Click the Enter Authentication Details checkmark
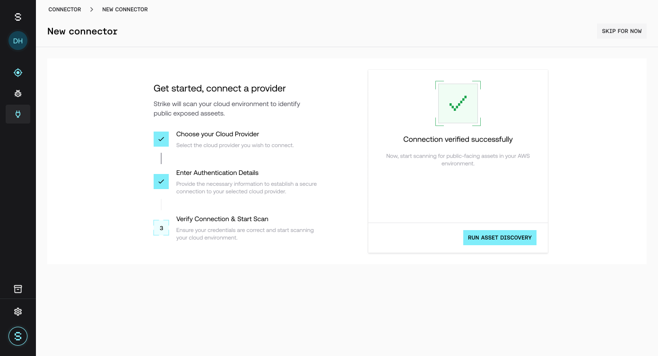The width and height of the screenshot is (658, 356). point(161,182)
